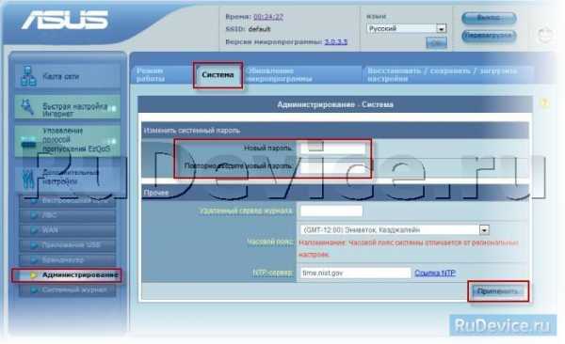Screen dimensions: 565x344
Task: Click the Network Map icon in sidebar
Action: pos(28,76)
